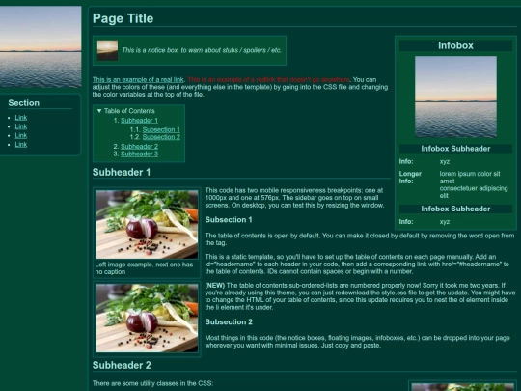Click the Longer Info label in Infobox
Viewport: 521px width, 391px height.
pos(410,178)
